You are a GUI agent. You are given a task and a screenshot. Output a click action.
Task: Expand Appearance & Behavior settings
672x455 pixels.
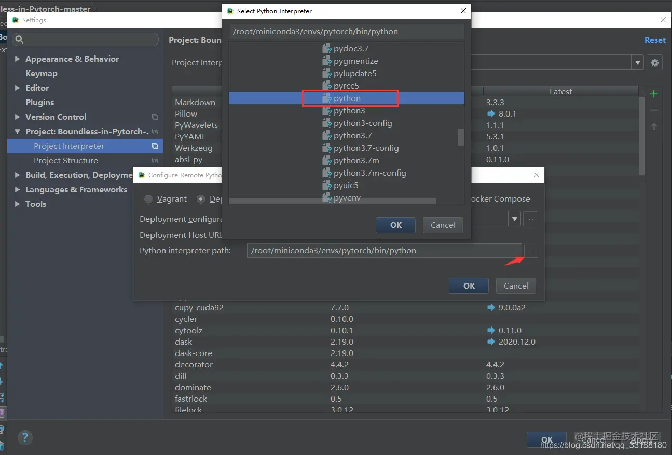pyautogui.click(x=18, y=59)
